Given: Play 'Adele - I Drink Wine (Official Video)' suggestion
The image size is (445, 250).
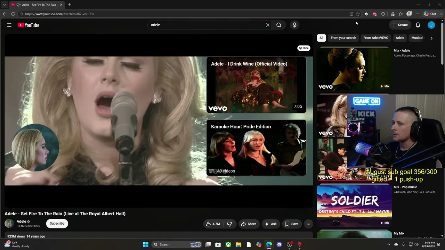Looking at the screenshot, I should pos(256,85).
